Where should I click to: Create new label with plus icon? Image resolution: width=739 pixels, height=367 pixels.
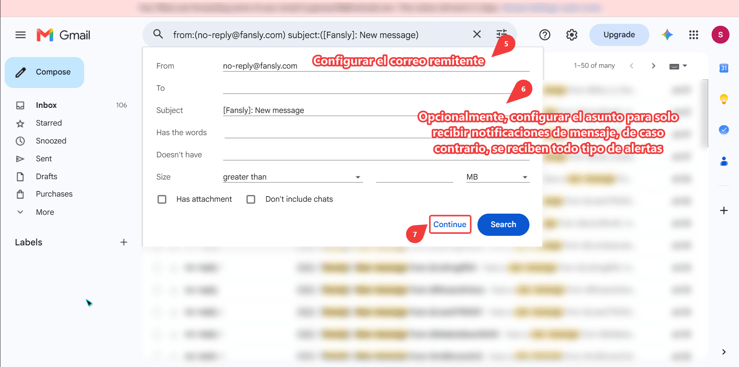[124, 242]
